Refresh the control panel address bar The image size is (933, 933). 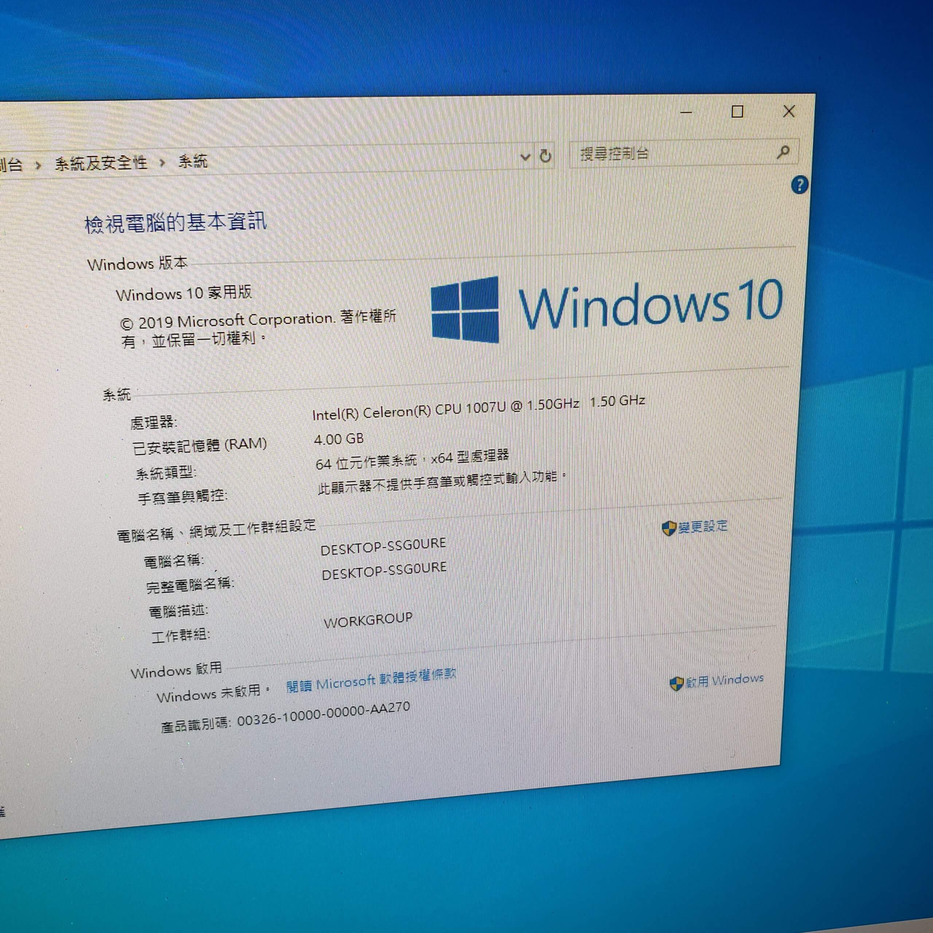tap(545, 156)
